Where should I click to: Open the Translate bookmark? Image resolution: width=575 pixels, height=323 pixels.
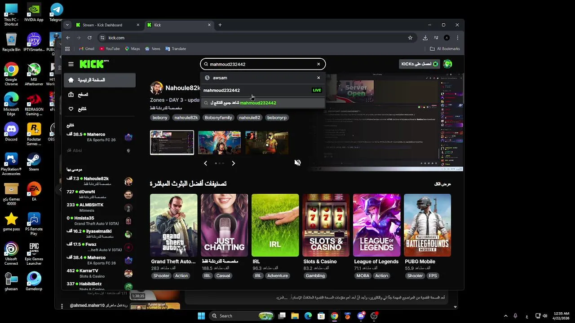coord(176,49)
